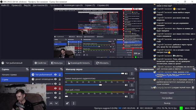The height and width of the screenshot is (110, 196).
Task: Move selected source up with arrow
Action: pyautogui.click(x=51, y=103)
